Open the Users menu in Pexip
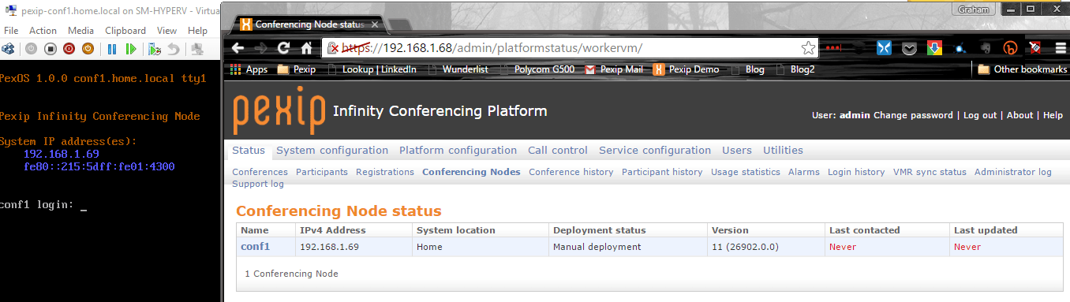Viewport: 1070px width, 302px height. tap(737, 151)
